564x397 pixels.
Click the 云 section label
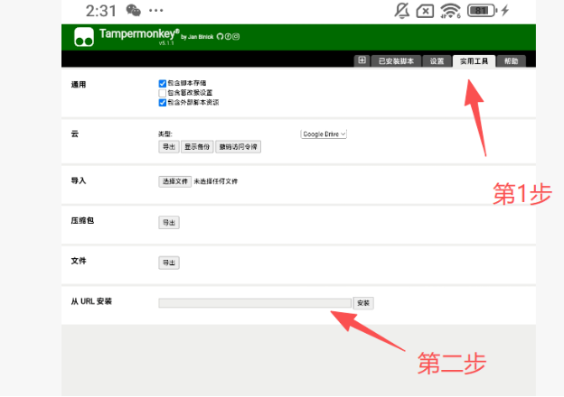(x=74, y=134)
